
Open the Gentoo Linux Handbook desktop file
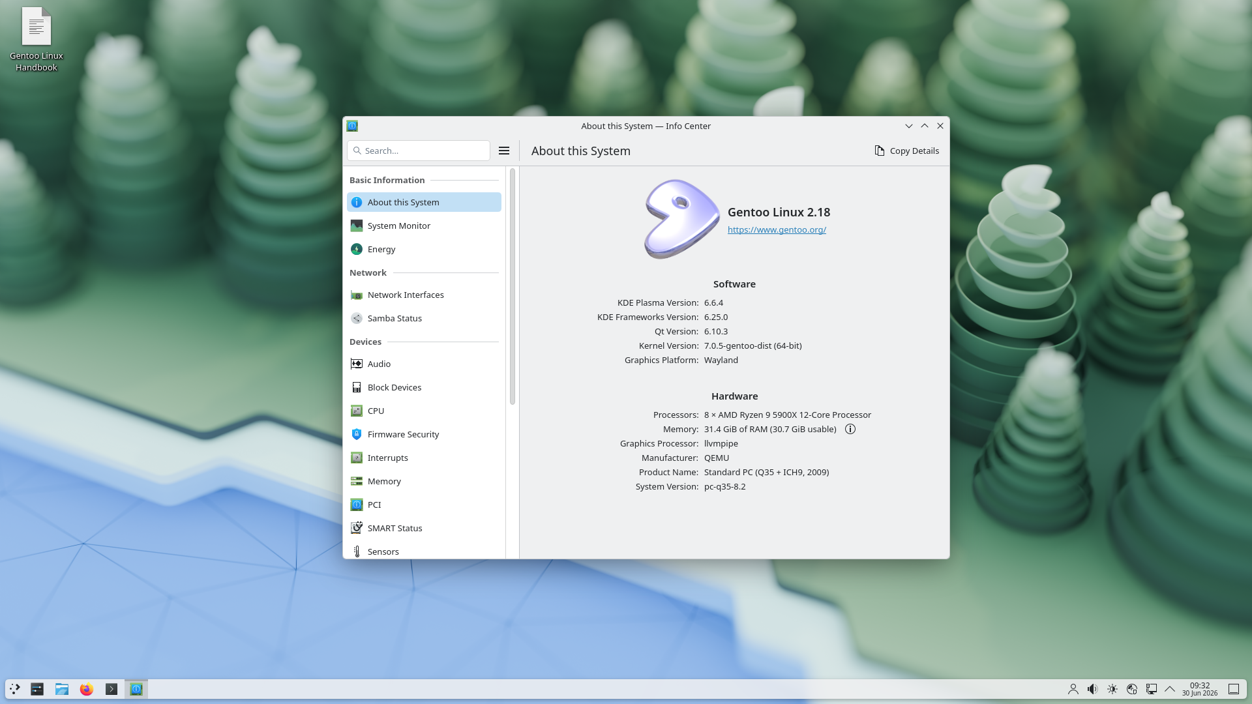click(x=37, y=39)
